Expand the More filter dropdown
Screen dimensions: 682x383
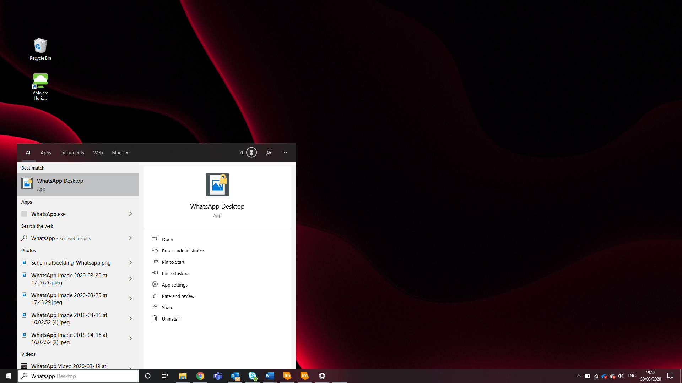tap(120, 153)
